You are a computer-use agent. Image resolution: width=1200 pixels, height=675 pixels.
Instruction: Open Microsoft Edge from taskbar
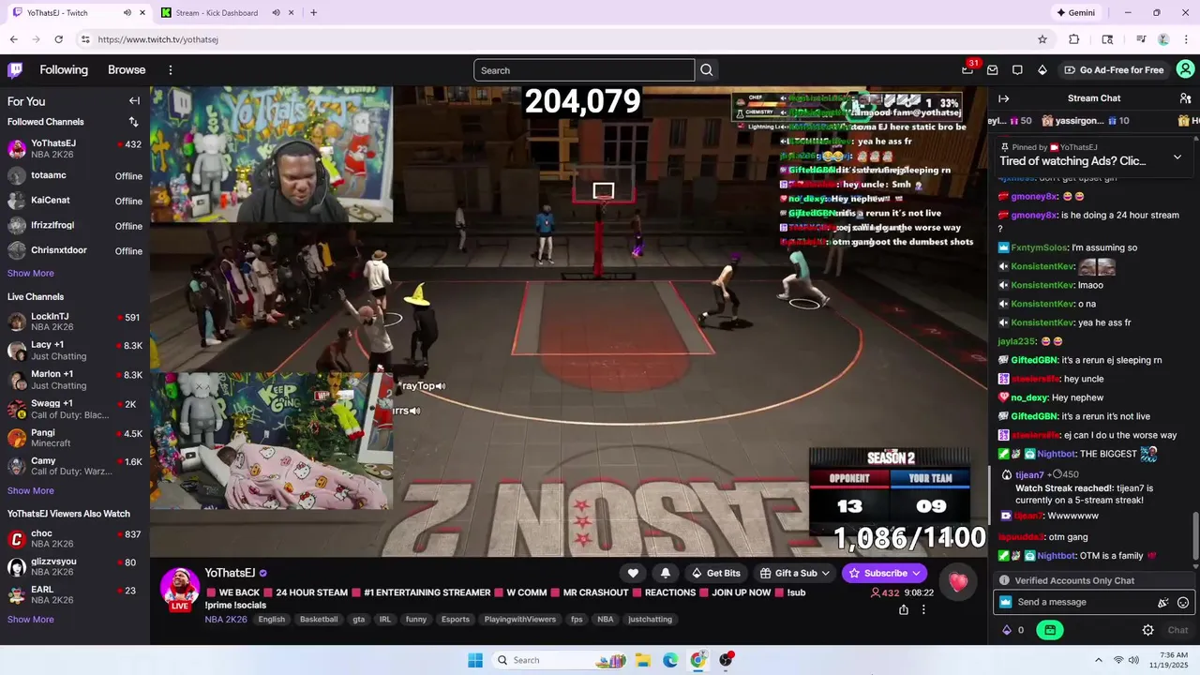point(670,660)
